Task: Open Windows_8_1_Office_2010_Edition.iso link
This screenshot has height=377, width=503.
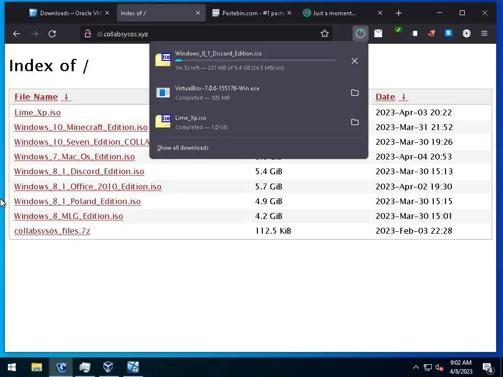Action: pos(88,187)
